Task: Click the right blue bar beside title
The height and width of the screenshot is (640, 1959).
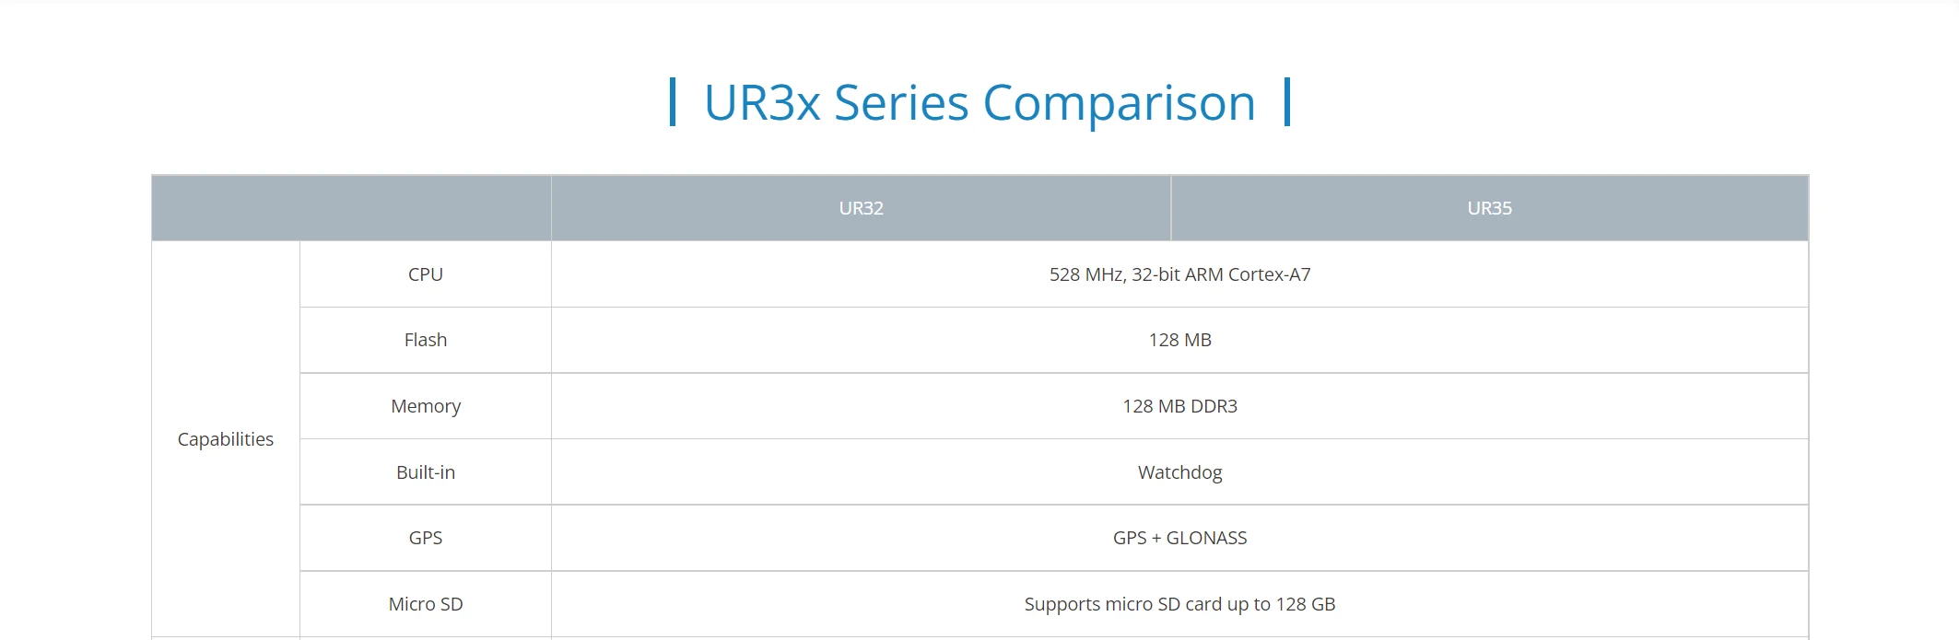Action: click(1287, 102)
